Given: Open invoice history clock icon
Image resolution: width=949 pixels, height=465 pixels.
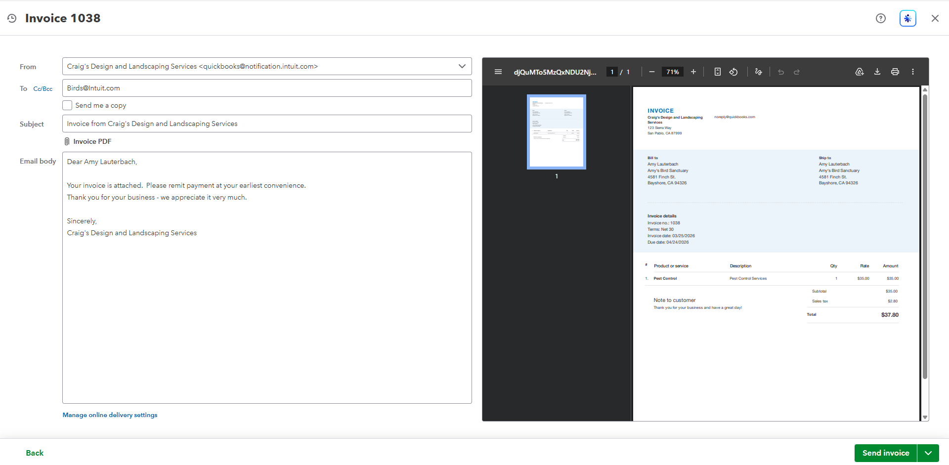Looking at the screenshot, I should coord(12,18).
